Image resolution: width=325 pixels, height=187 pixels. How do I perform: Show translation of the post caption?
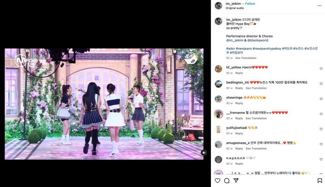tap(246, 58)
